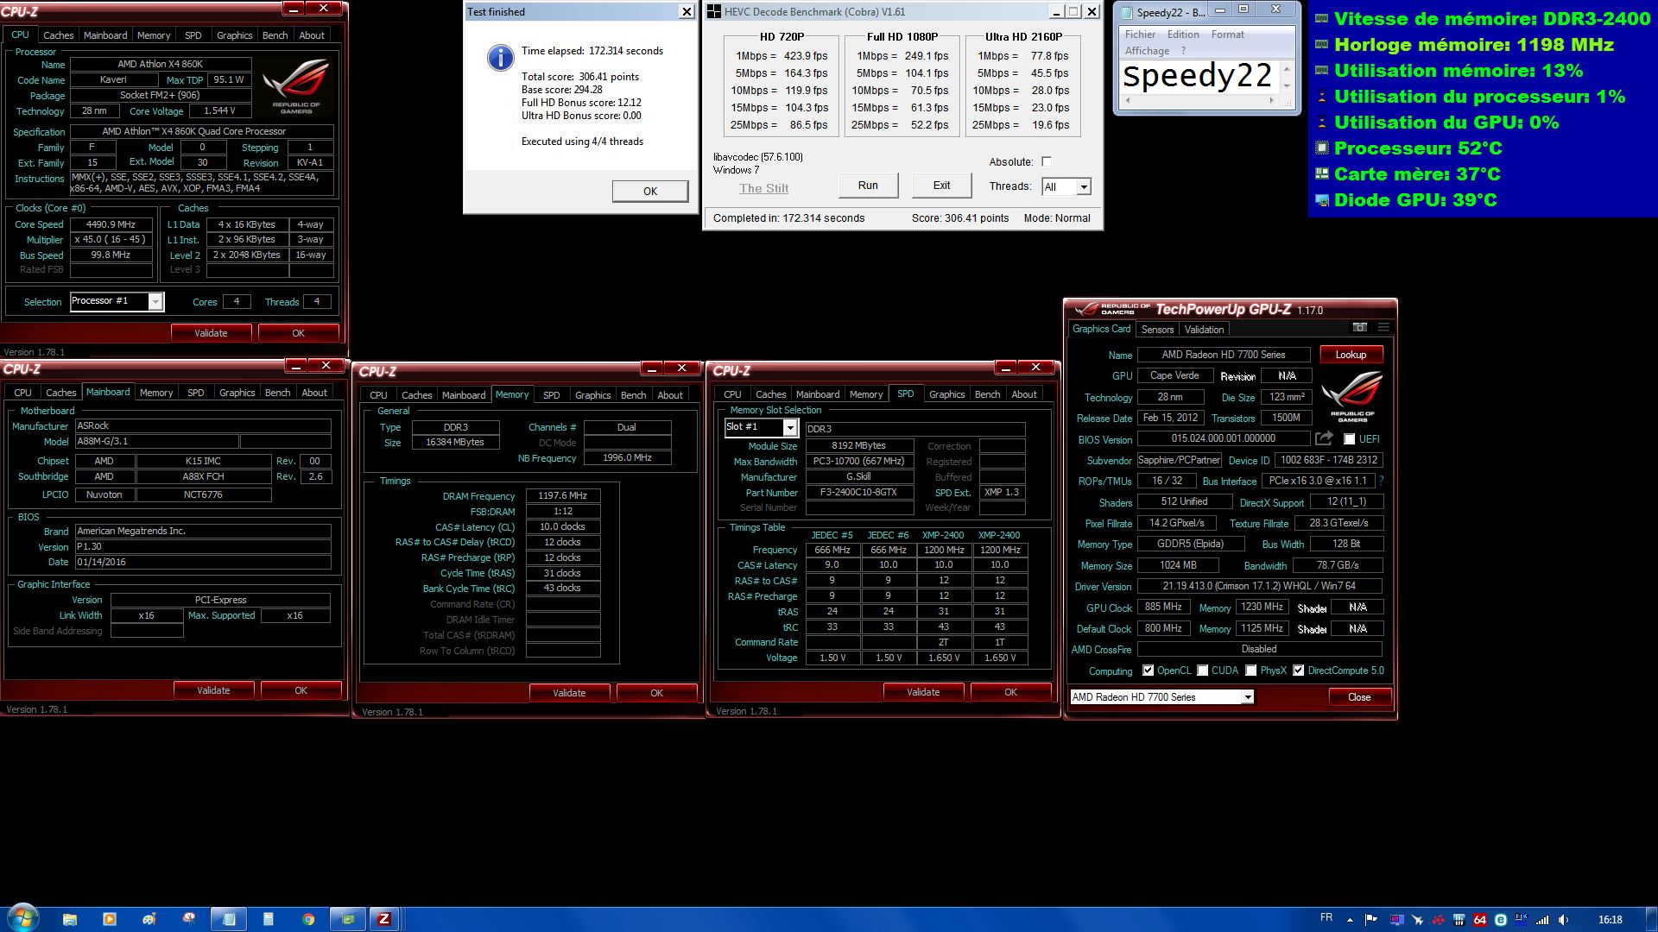Click Exit in the HEVC Decode Benchmark
The width and height of the screenshot is (1658, 932).
(x=941, y=186)
